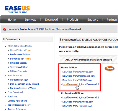The height and width of the screenshot is (111, 118).
Task: Open Free Download sidebar link
Action: coord(15,92)
